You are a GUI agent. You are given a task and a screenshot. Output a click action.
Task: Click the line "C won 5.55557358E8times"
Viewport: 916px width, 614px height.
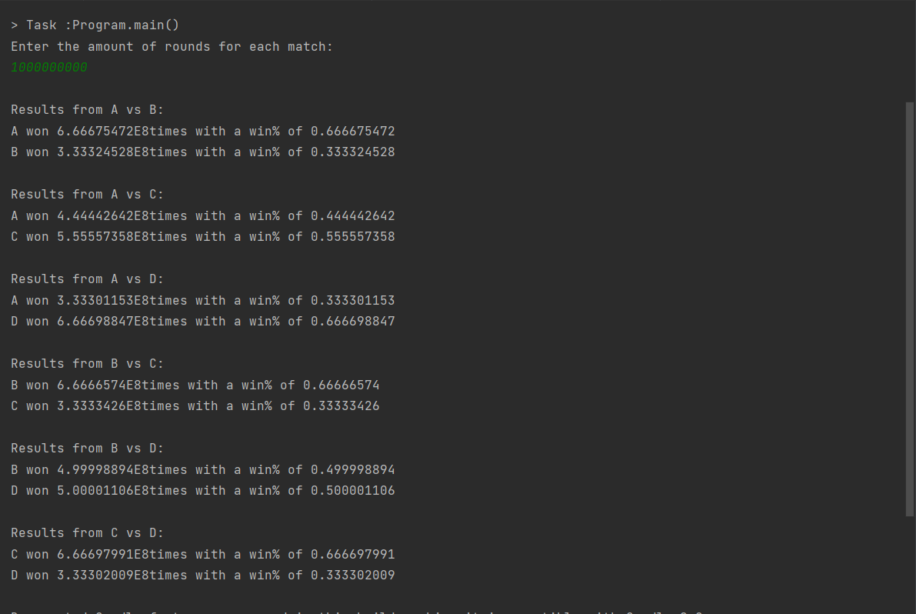pos(202,237)
